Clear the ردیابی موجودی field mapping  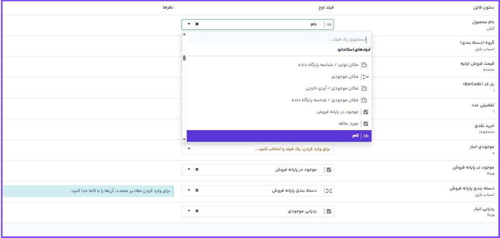[x=197, y=211]
